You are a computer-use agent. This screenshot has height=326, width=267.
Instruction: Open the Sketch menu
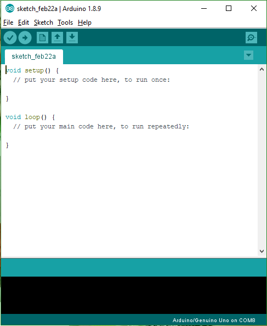pyautogui.click(x=43, y=23)
